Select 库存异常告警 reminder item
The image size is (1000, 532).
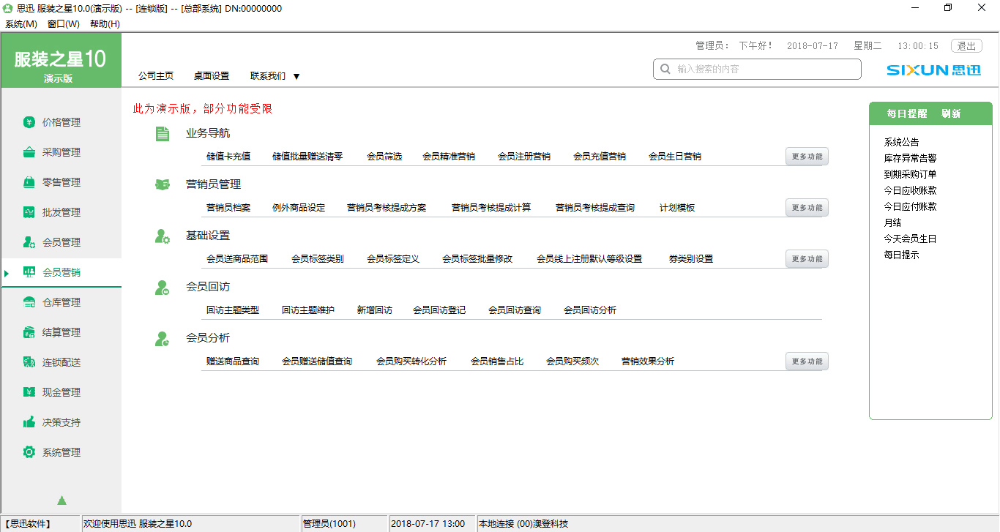pos(910,158)
